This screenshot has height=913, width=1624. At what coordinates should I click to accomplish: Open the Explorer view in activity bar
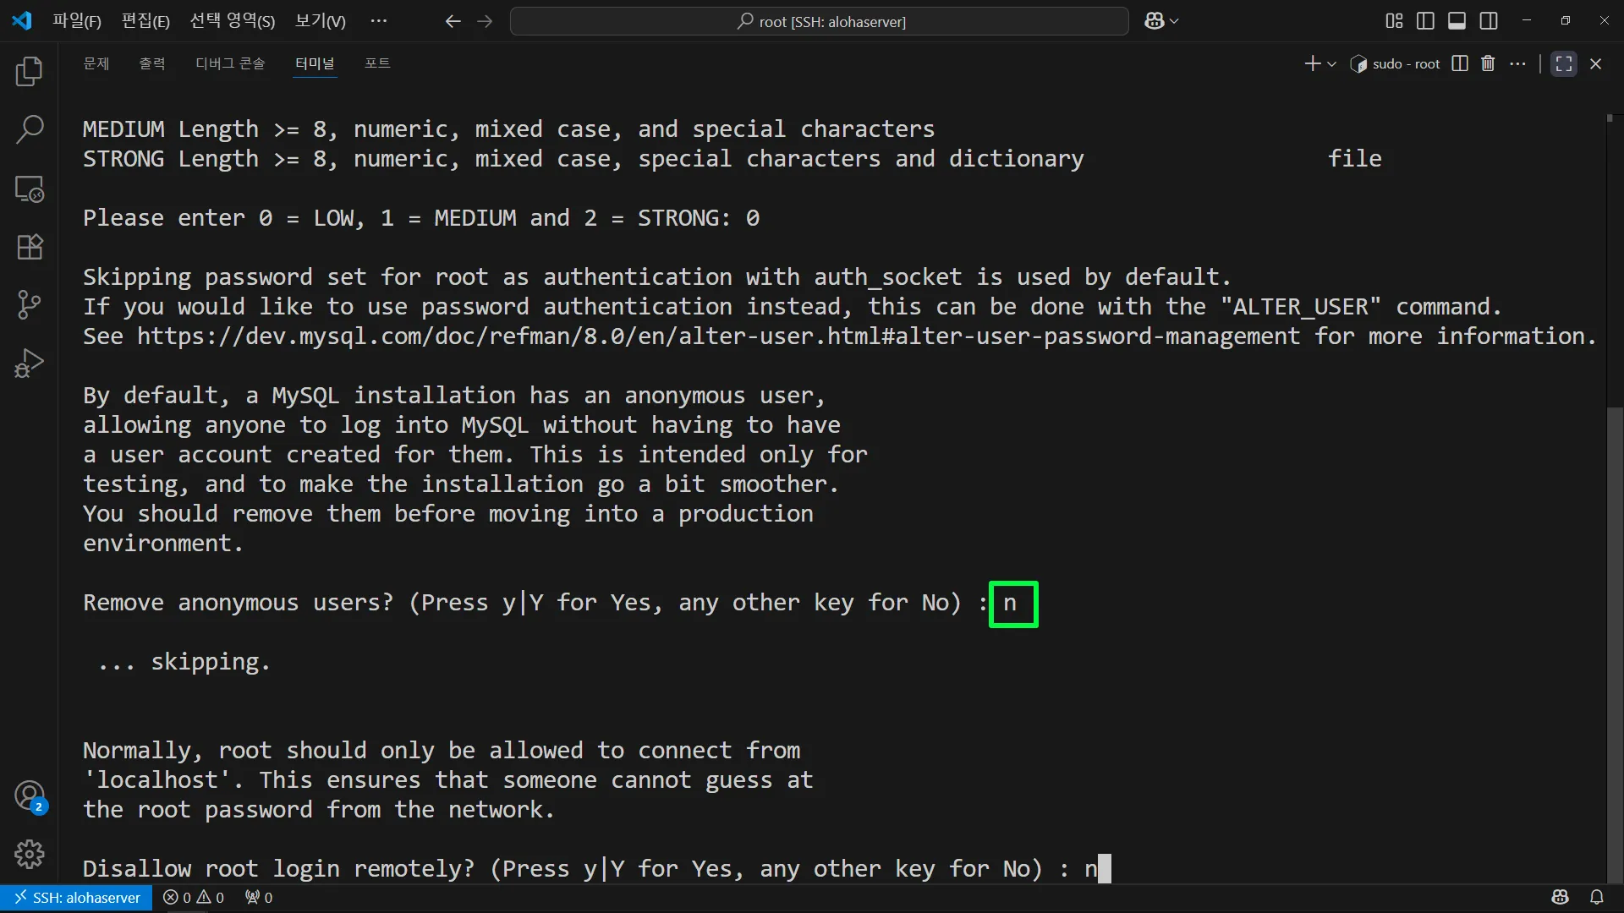(30, 72)
